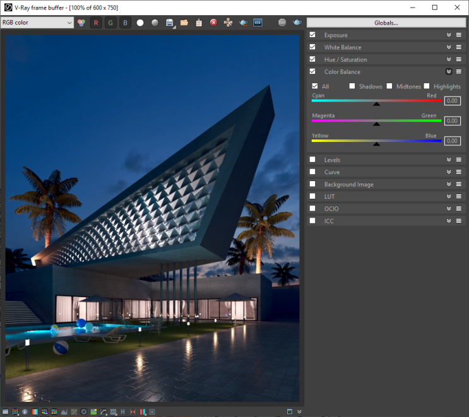Switch to alpha channel white circle
Viewport: 469px width, 417px height.
140,23
